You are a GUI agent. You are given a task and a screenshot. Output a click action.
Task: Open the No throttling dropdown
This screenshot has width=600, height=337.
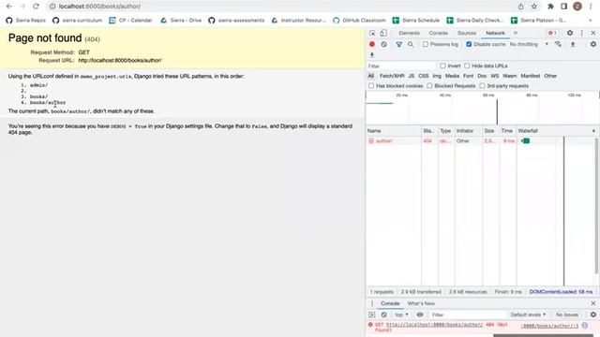pyautogui.click(x=529, y=44)
